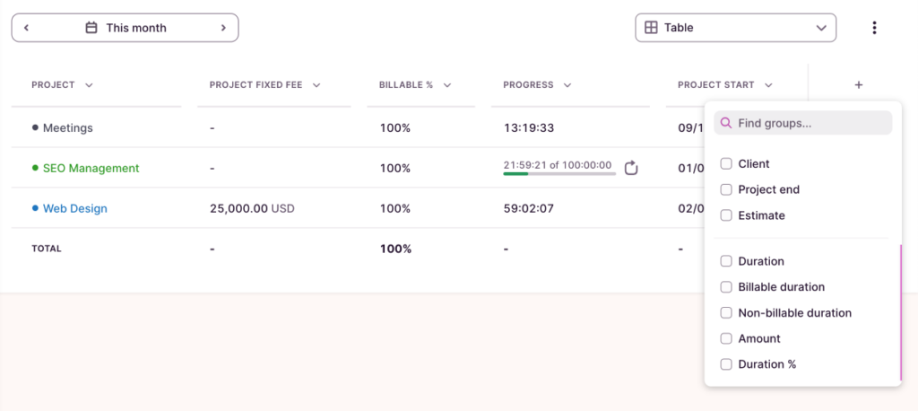This screenshot has width=918, height=411.
Task: Enable the Client checkbox
Action: 726,164
